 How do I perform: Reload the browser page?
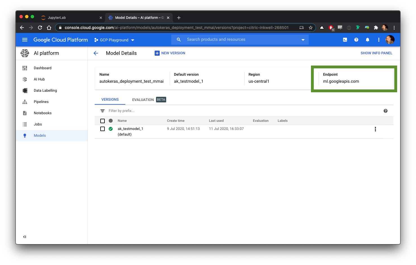click(40, 28)
